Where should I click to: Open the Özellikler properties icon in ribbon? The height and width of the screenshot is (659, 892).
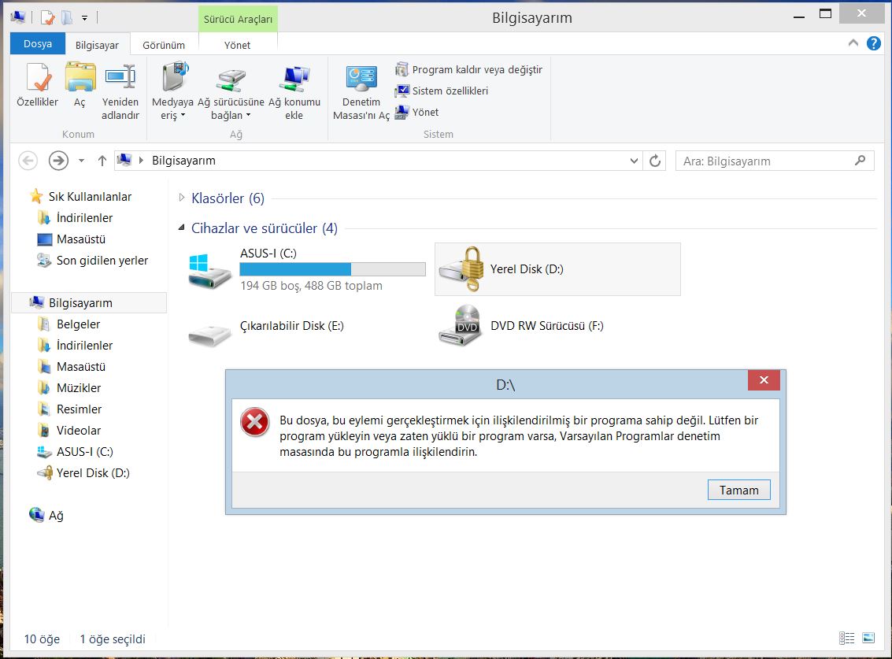tap(38, 78)
